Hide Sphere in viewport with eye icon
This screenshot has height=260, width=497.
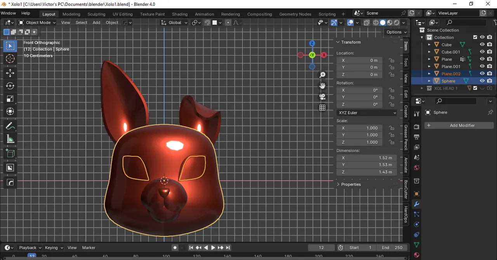[x=482, y=81]
